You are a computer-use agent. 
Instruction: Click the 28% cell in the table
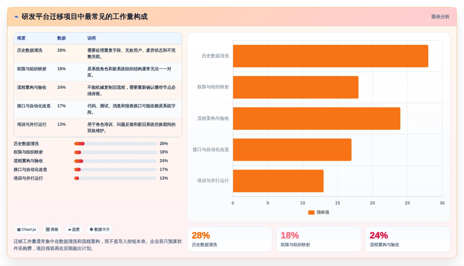pos(62,50)
